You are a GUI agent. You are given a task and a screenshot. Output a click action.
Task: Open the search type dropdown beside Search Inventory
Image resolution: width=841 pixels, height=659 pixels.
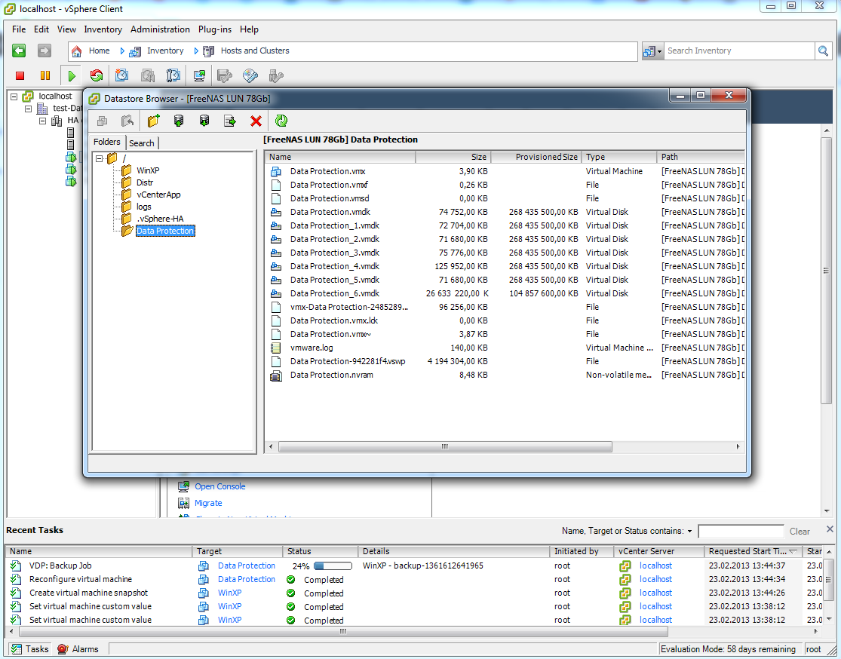tap(652, 51)
